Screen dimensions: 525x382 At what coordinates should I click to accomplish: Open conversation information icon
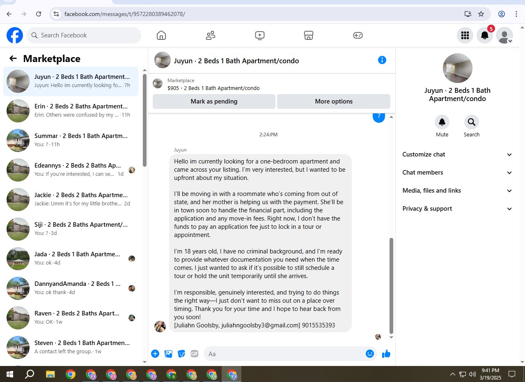[x=382, y=60]
